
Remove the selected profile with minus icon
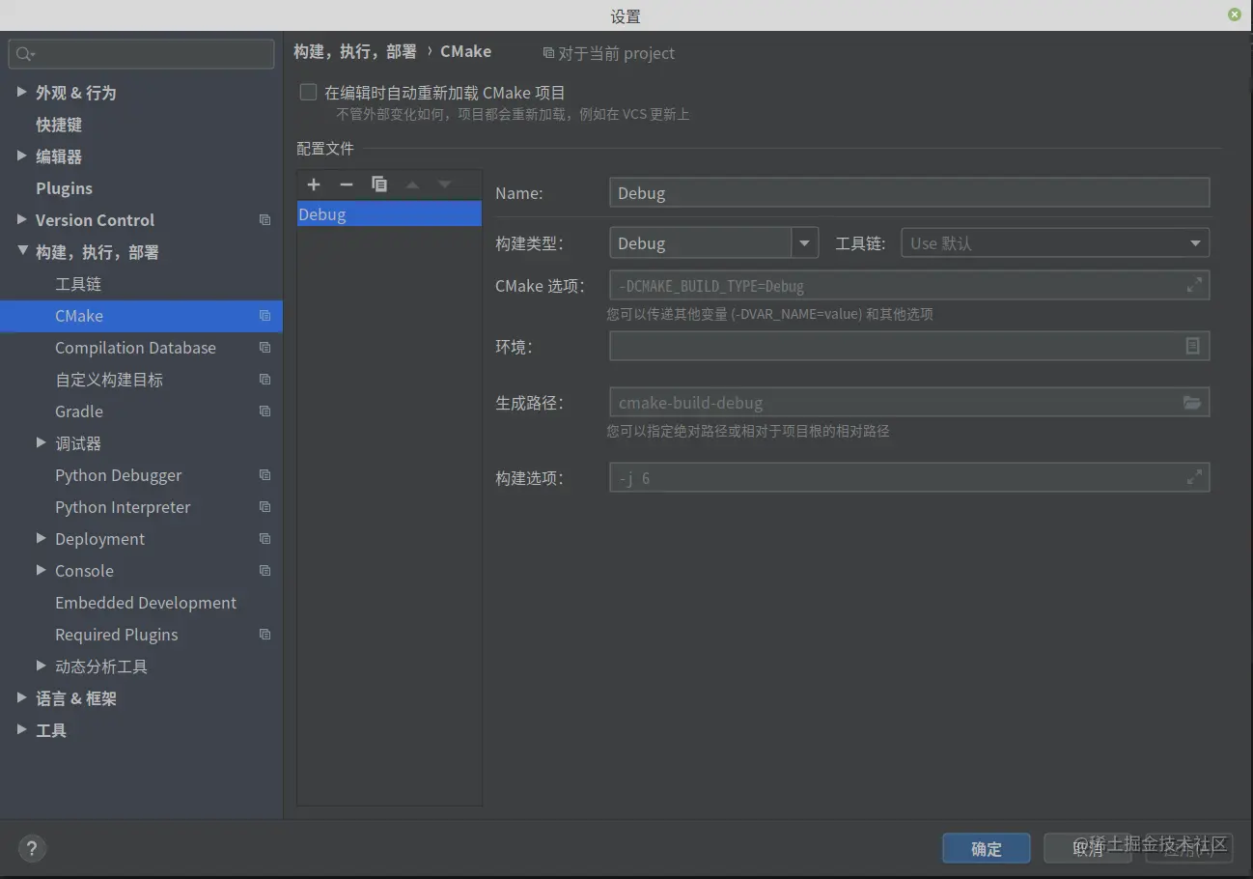[x=347, y=184]
